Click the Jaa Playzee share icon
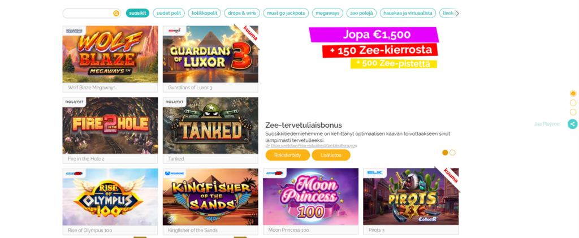Image resolution: width=579 pixels, height=238 pixels. (572, 124)
